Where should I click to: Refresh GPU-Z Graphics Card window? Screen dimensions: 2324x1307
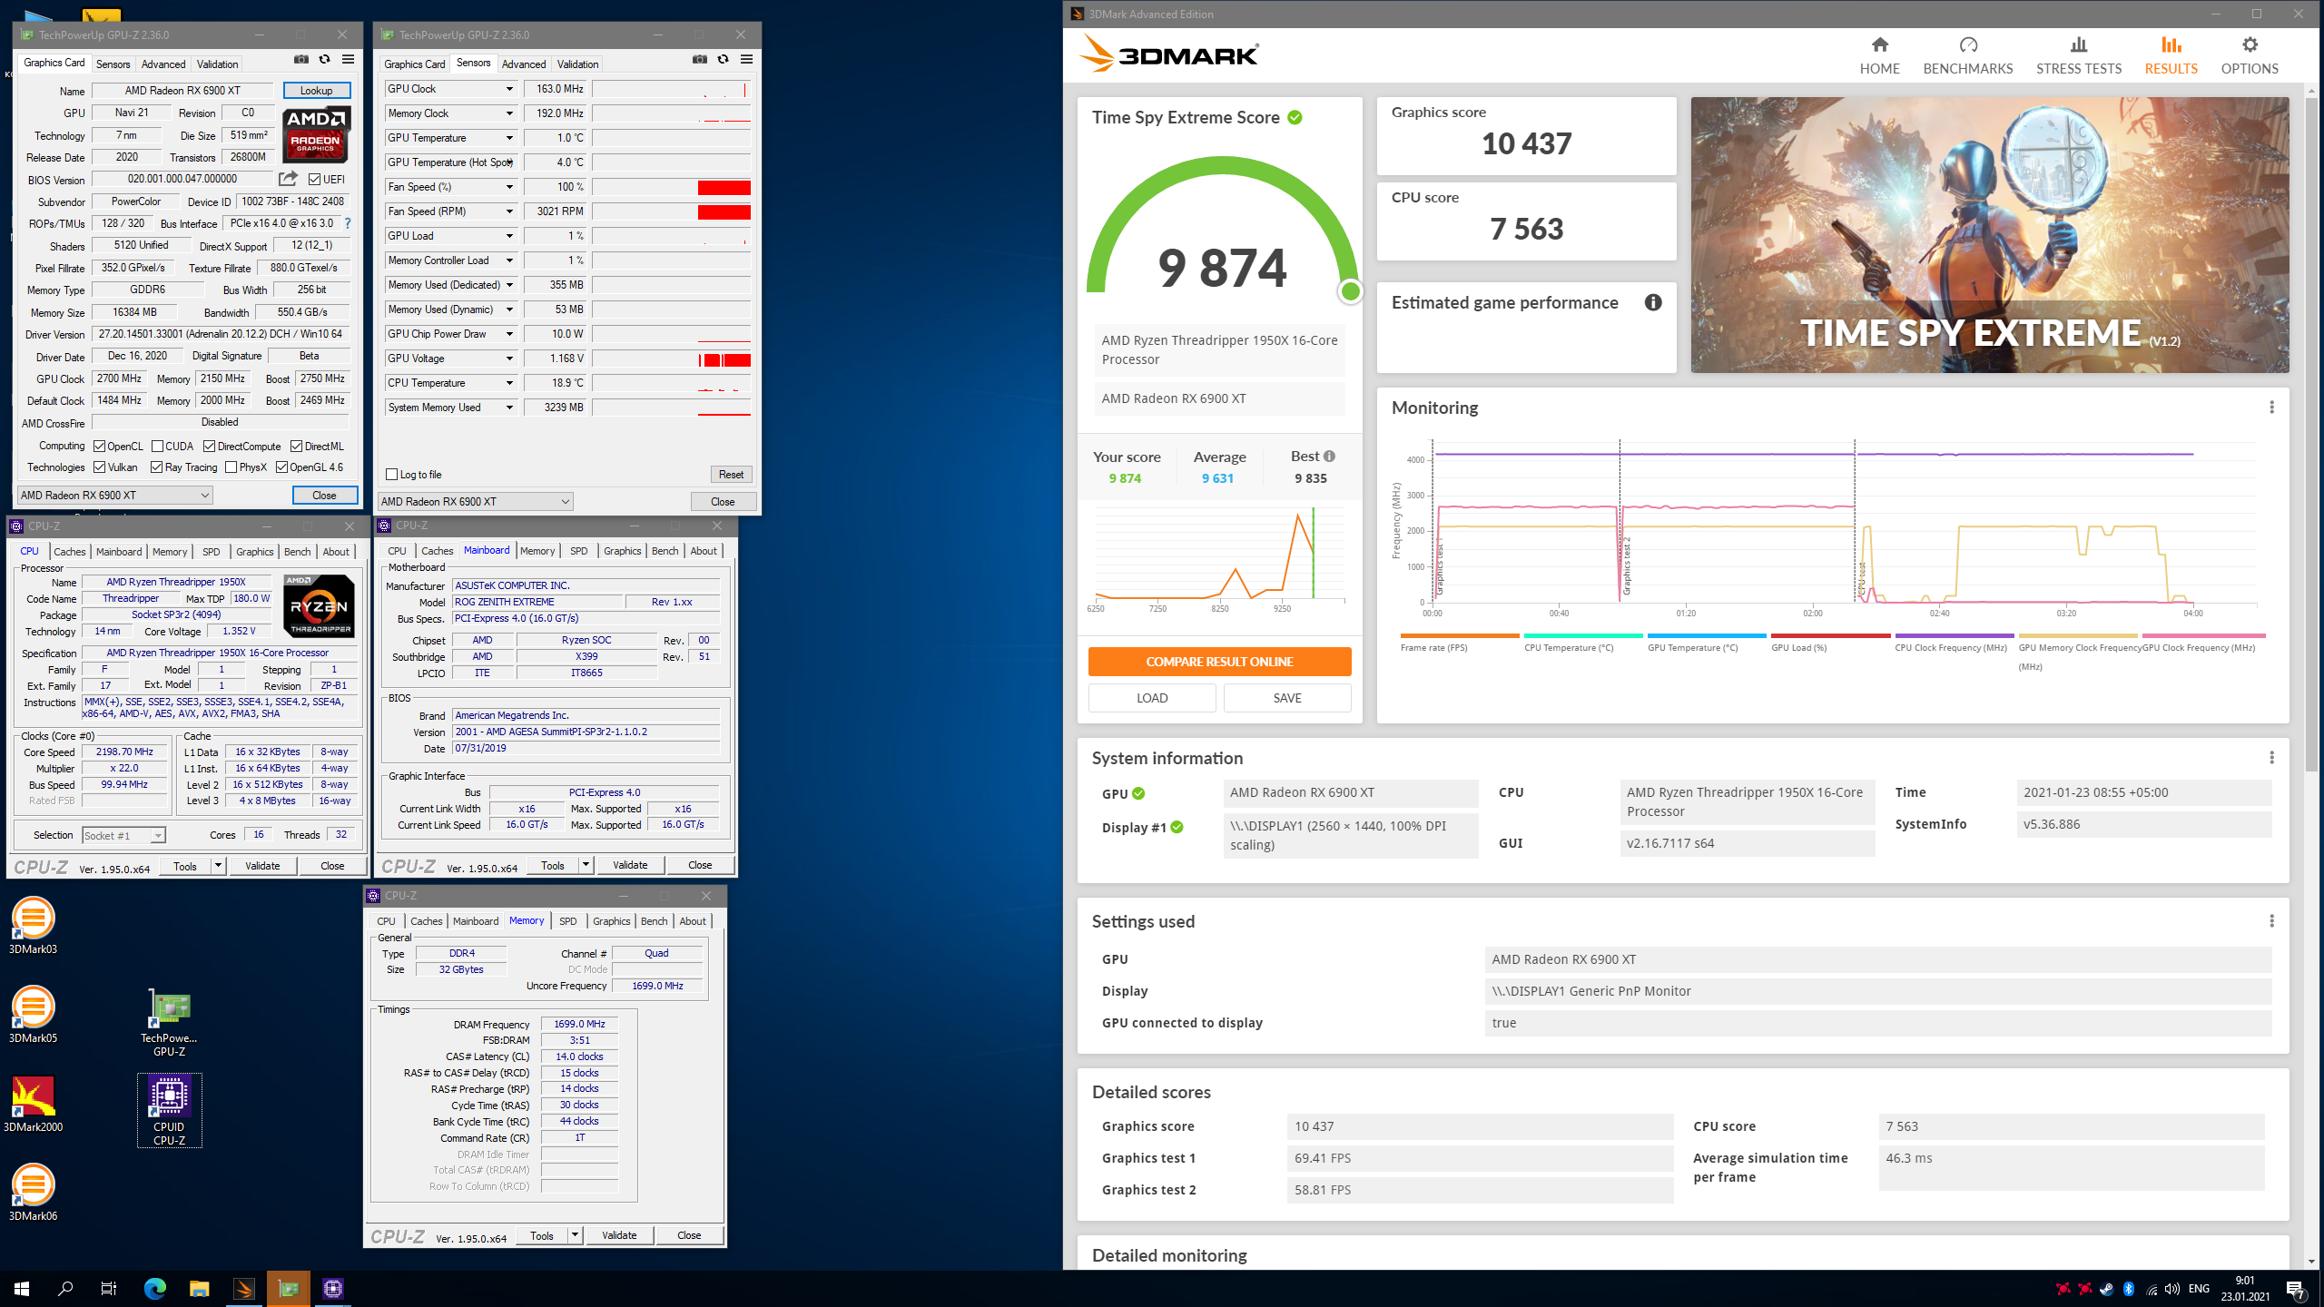pos(324,60)
